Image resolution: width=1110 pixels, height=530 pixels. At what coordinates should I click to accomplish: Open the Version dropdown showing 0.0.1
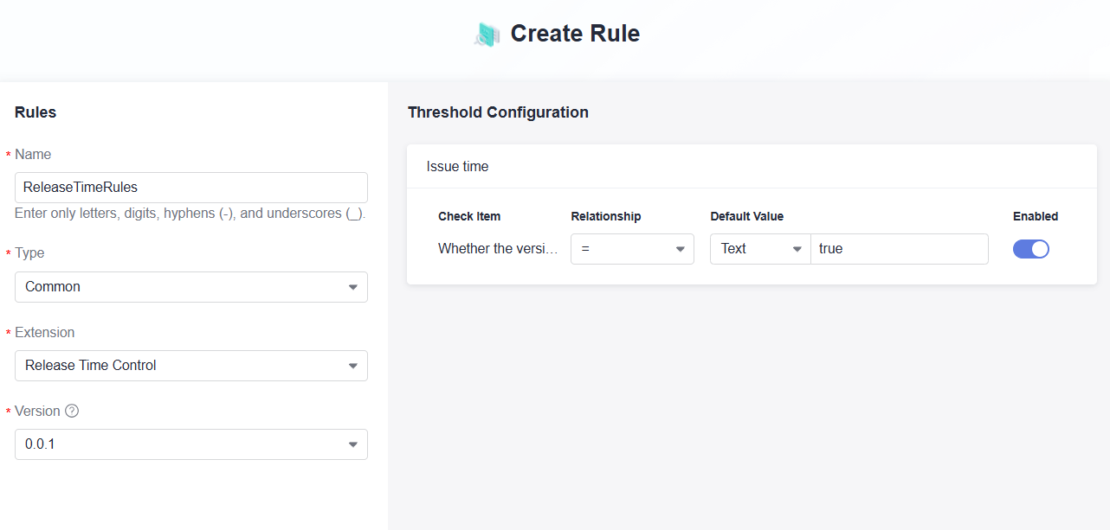click(190, 444)
